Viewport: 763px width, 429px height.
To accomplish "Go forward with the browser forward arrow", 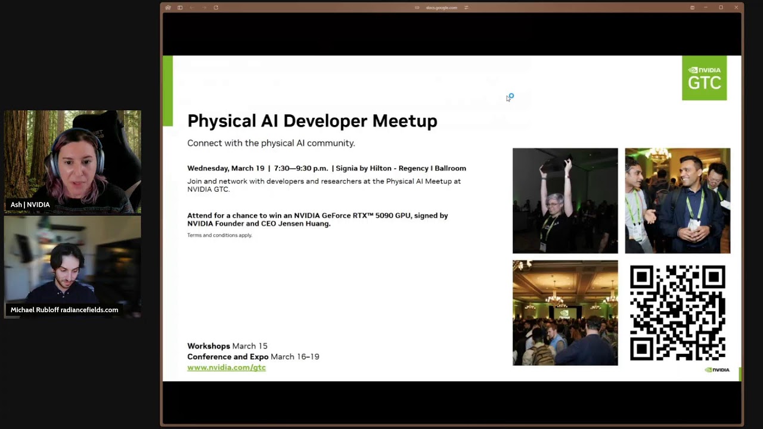I will [x=204, y=8].
